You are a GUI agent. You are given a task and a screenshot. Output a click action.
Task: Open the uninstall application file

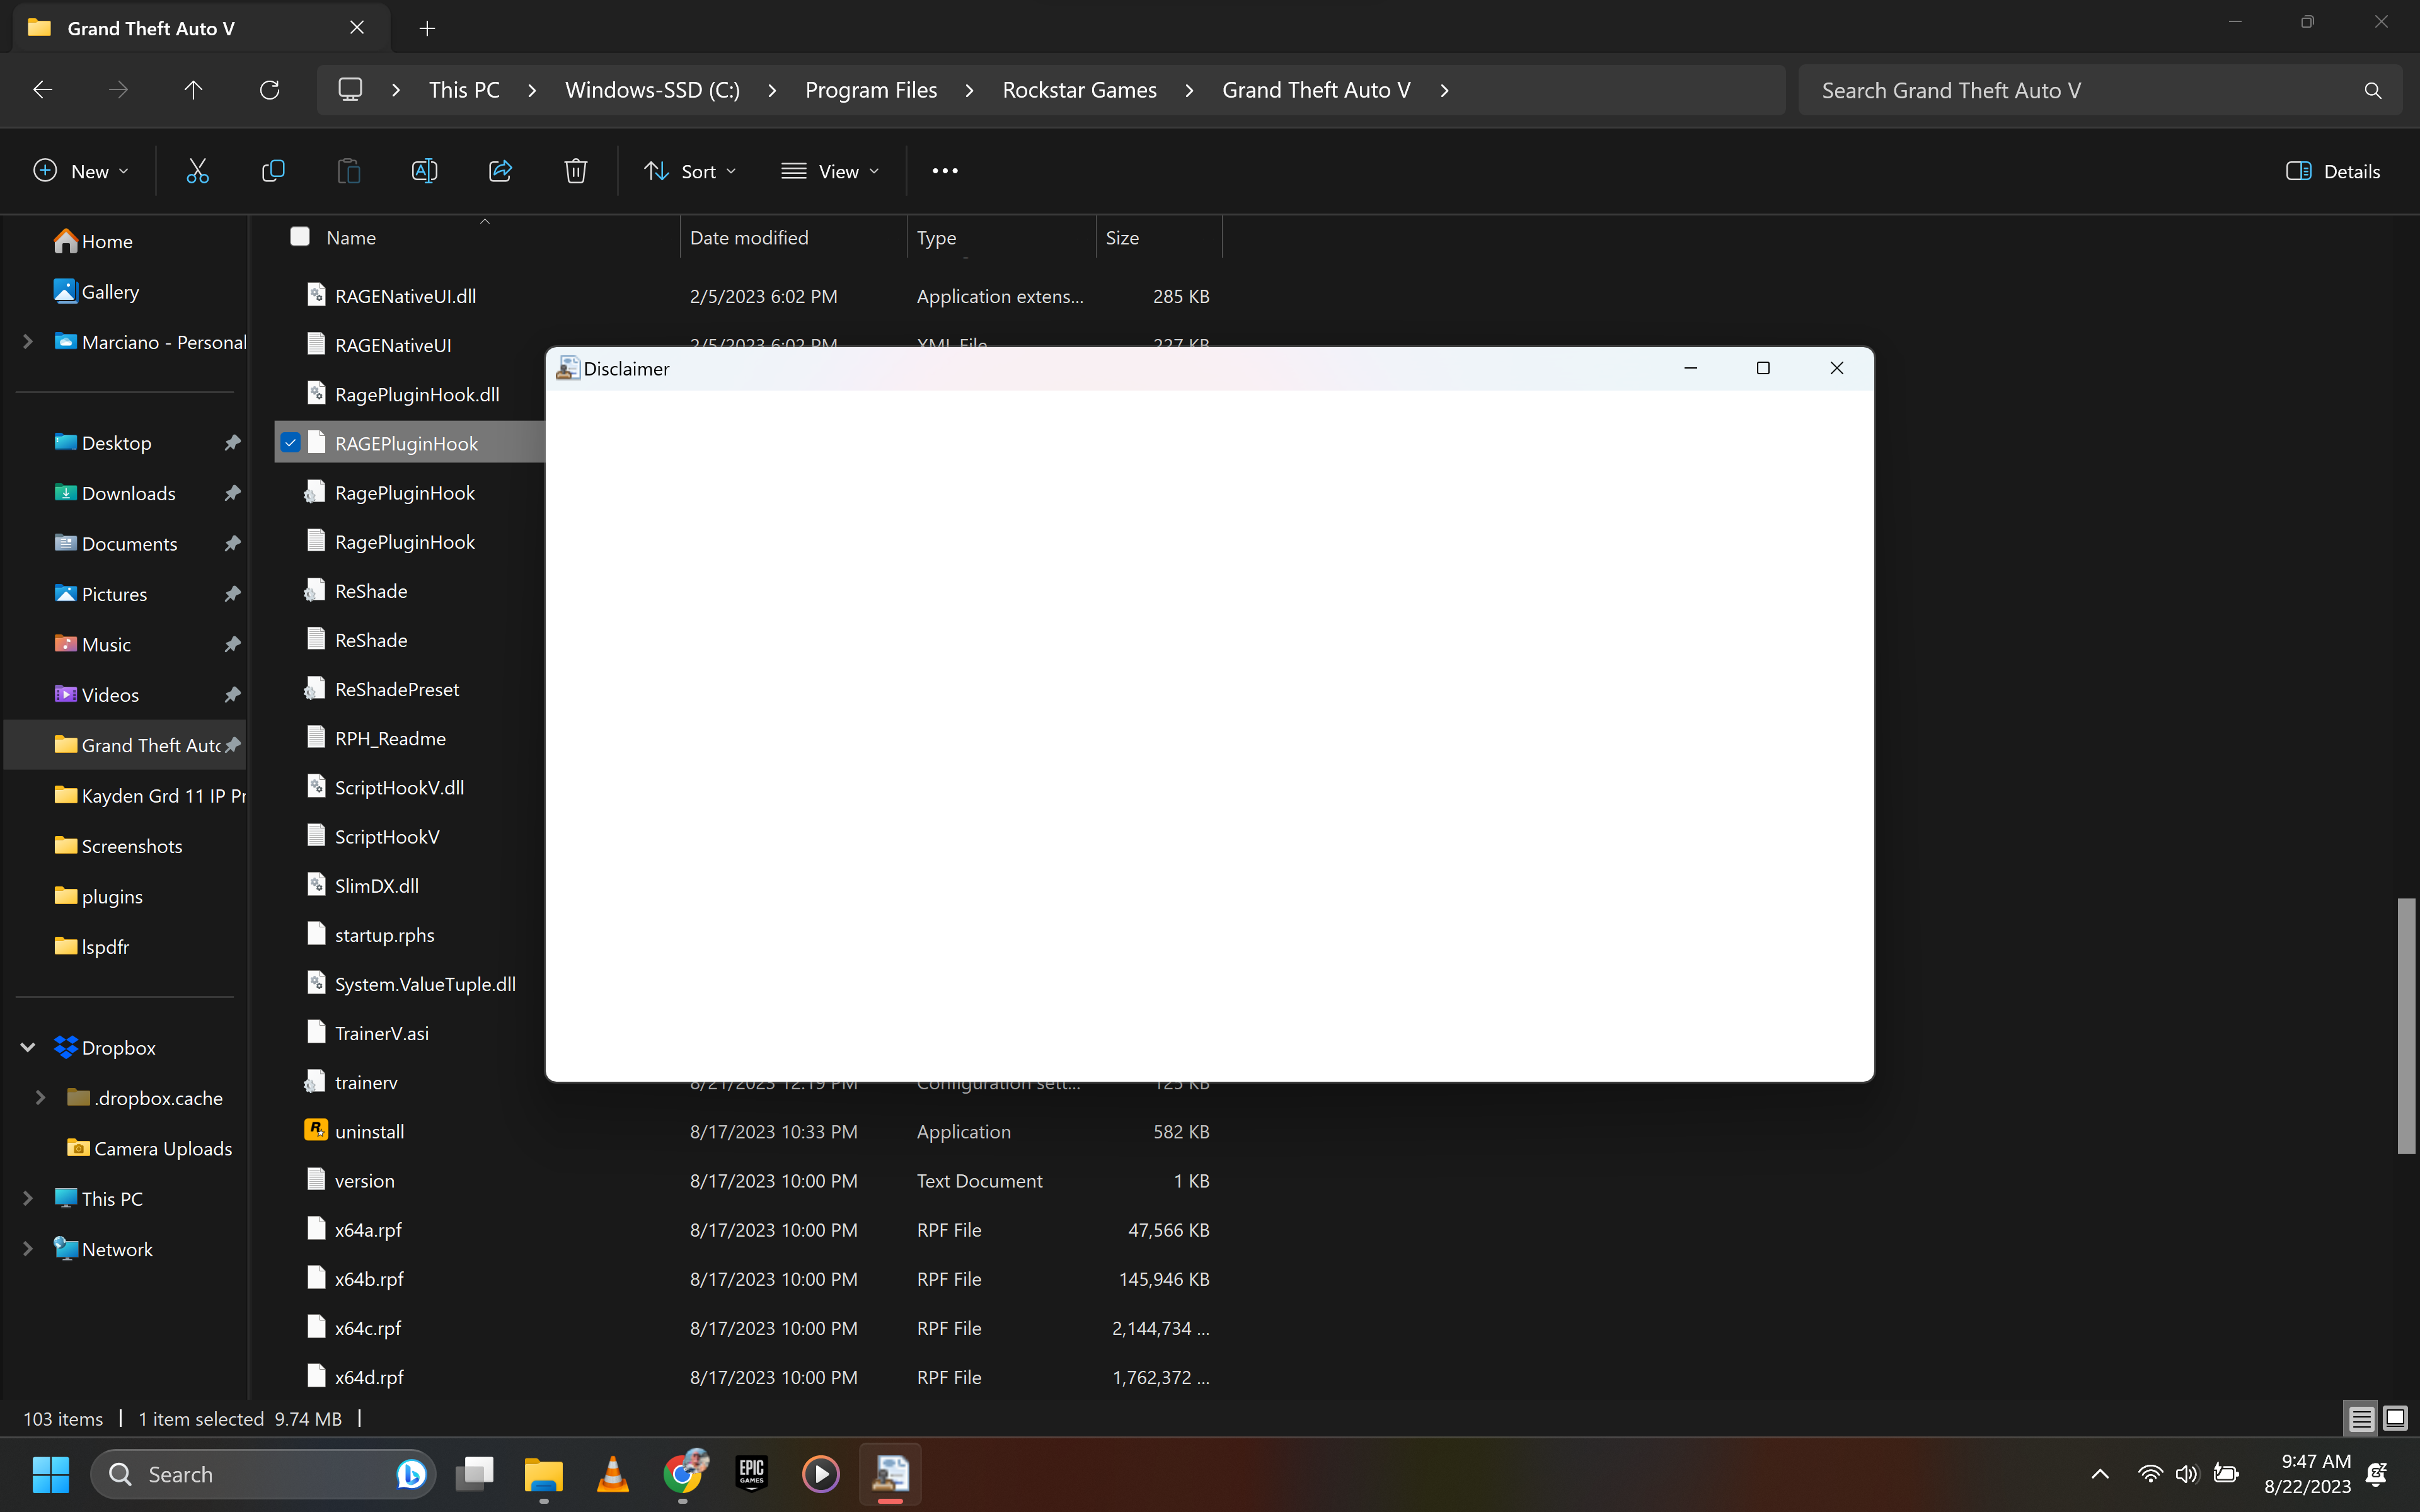coord(369,1131)
